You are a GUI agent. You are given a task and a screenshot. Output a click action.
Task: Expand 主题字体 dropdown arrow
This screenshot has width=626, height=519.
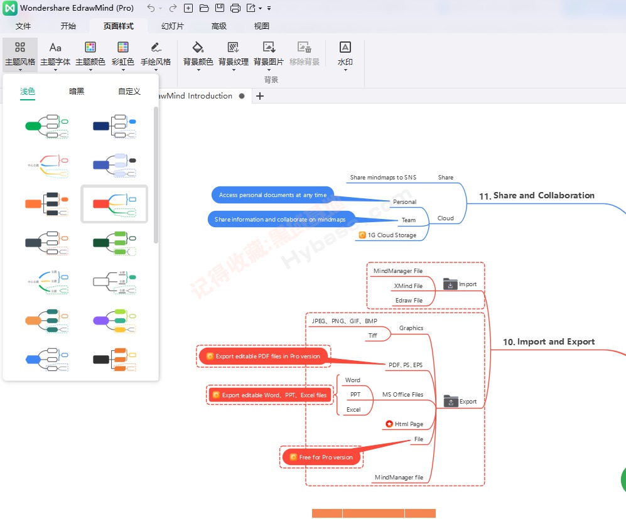coord(55,70)
